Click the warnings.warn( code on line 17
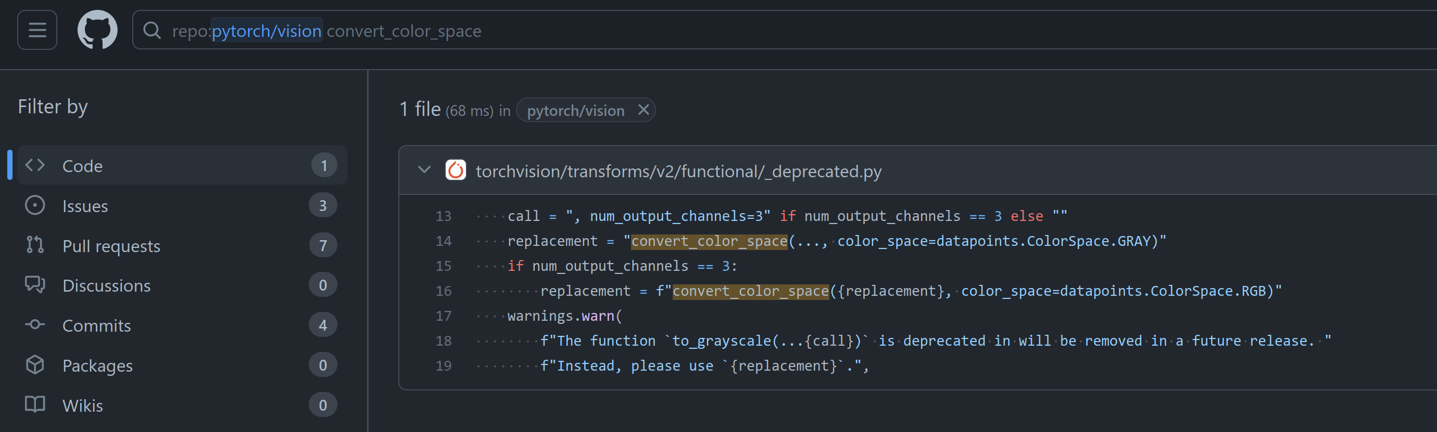The image size is (1437, 432). click(x=564, y=316)
